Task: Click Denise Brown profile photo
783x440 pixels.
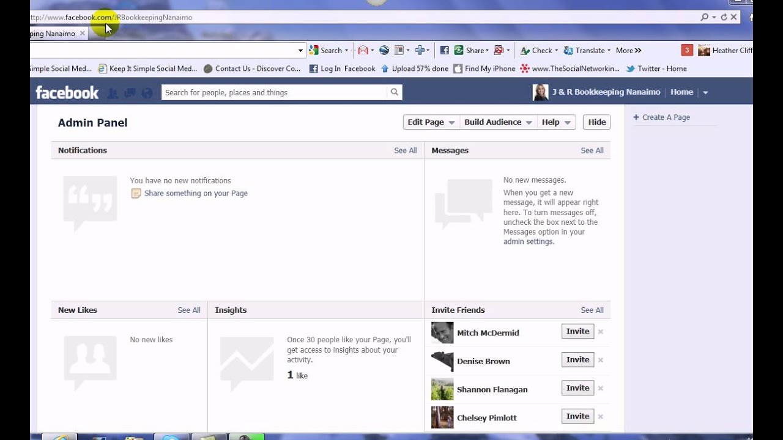Action: (x=442, y=361)
